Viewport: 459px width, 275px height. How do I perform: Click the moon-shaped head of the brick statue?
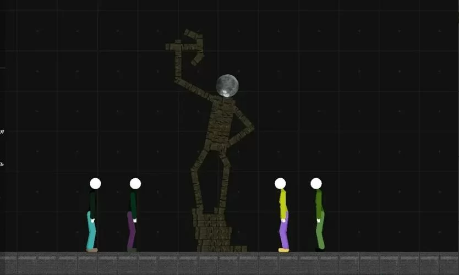tap(227, 85)
